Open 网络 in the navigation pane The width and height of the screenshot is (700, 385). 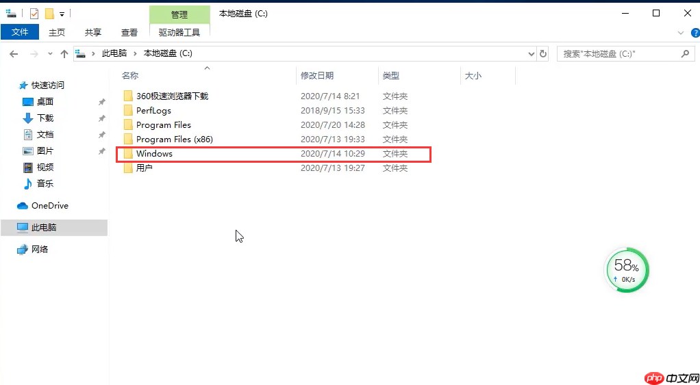(40, 250)
